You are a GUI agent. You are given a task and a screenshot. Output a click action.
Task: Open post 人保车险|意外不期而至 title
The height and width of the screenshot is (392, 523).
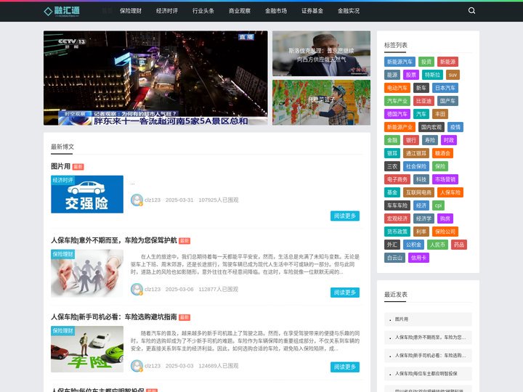coord(114,240)
